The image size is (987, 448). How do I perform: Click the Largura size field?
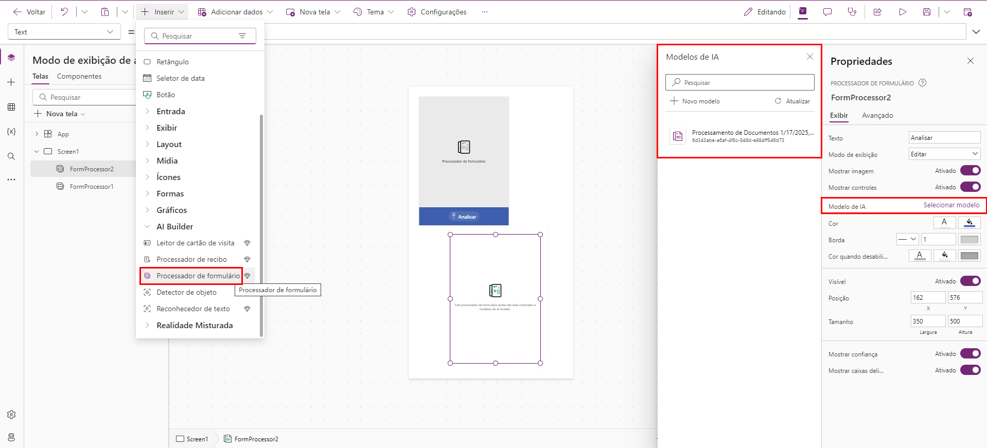(928, 321)
